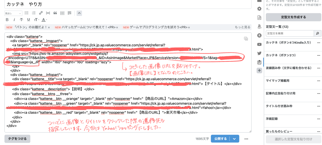
Task: Add a sidebar item with plus icon
Action: coord(259,70)
